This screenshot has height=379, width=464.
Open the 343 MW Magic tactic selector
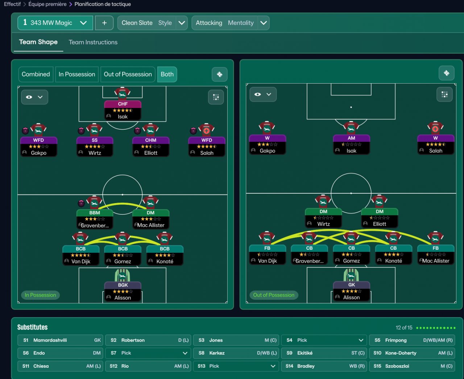click(55, 23)
